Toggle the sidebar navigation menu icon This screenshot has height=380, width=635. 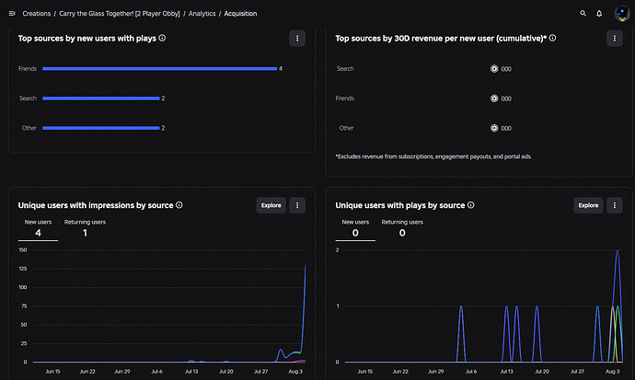12,14
